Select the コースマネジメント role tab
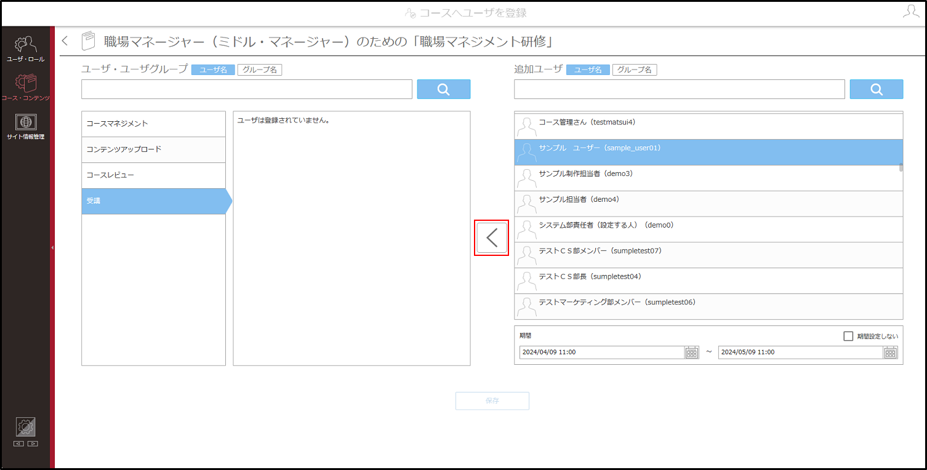The height and width of the screenshot is (470, 927). pos(154,124)
